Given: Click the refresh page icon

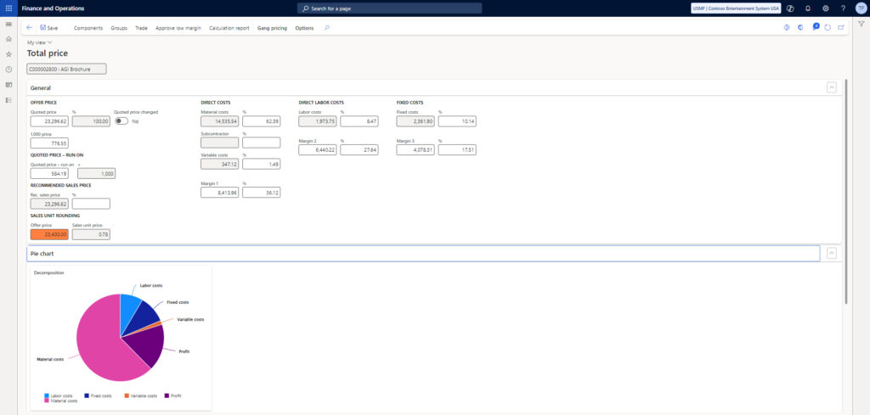Looking at the screenshot, I should [x=828, y=28].
